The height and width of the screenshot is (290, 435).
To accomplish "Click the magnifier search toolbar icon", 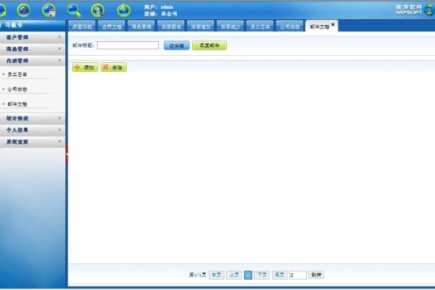I will coord(73,10).
